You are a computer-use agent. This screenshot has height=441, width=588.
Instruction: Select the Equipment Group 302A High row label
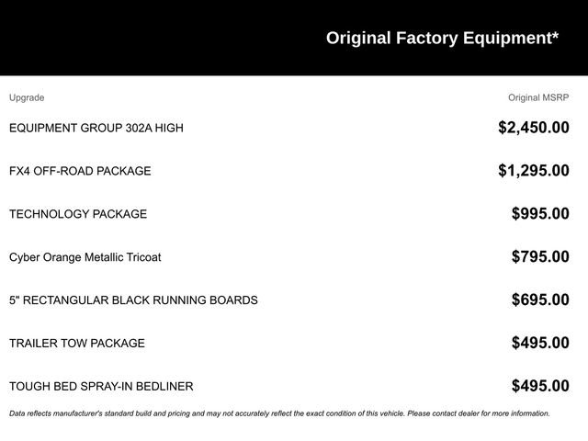click(x=96, y=128)
